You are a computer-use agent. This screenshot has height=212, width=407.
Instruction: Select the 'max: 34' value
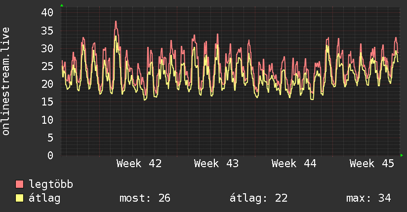tap(368, 198)
